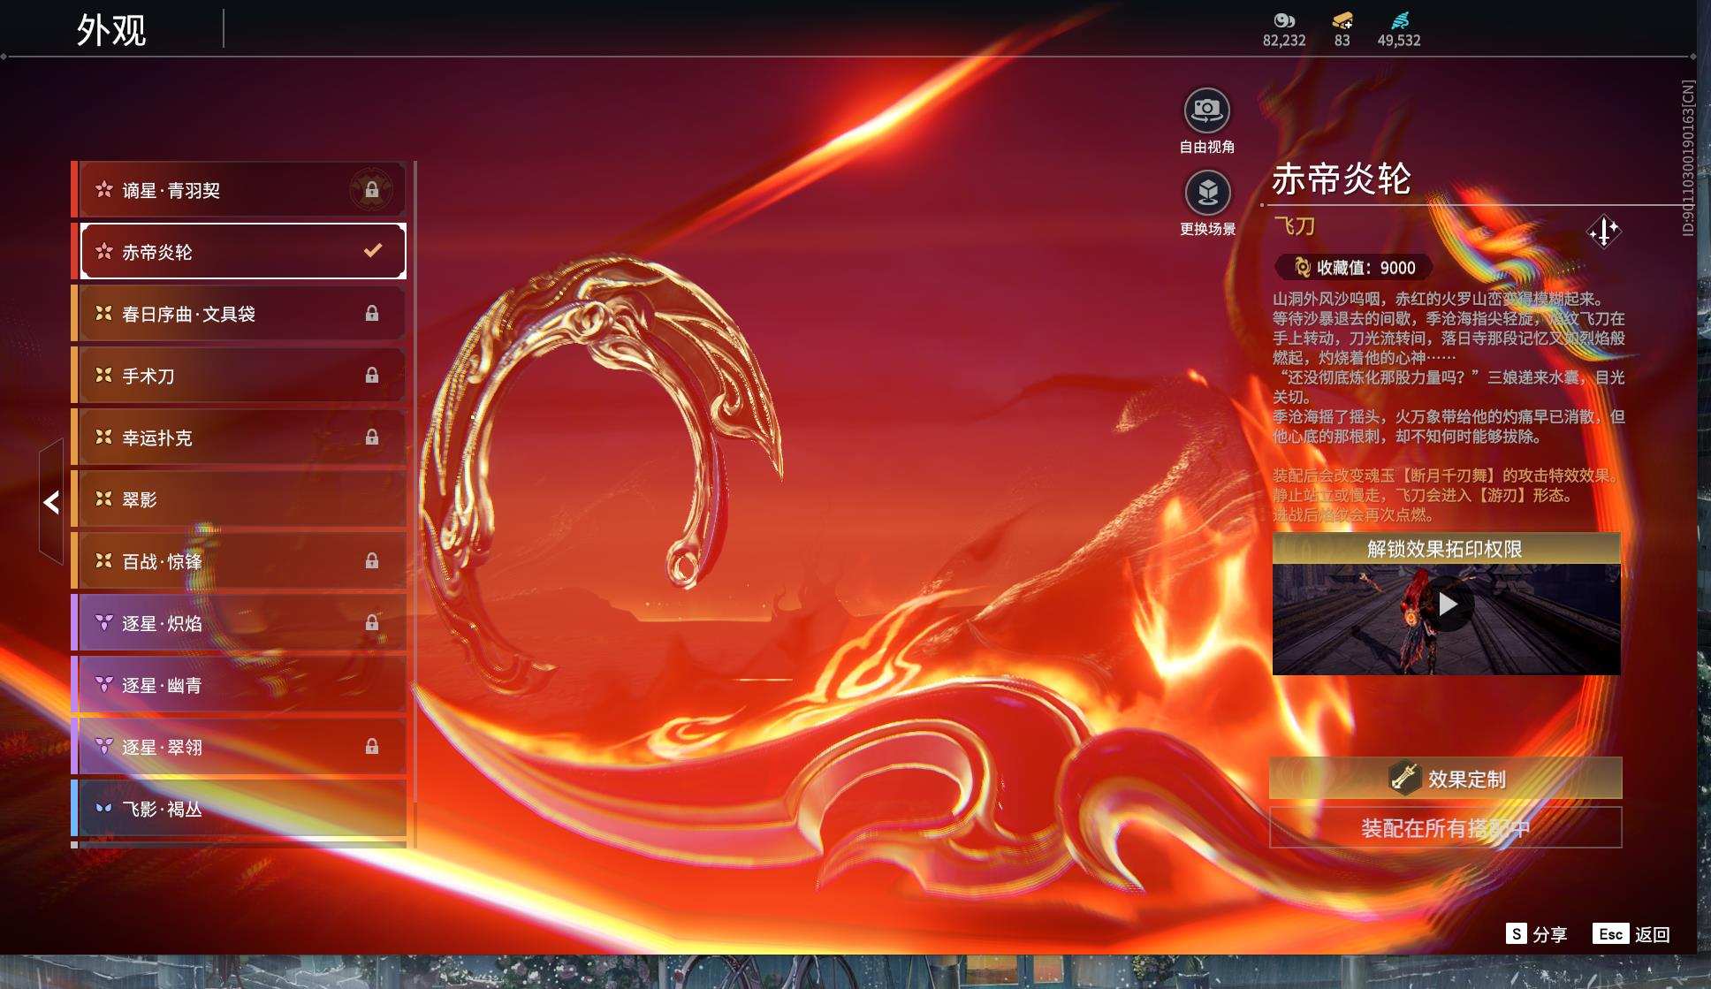
Task: Select the 手术刀 skin entry
Action: (239, 376)
